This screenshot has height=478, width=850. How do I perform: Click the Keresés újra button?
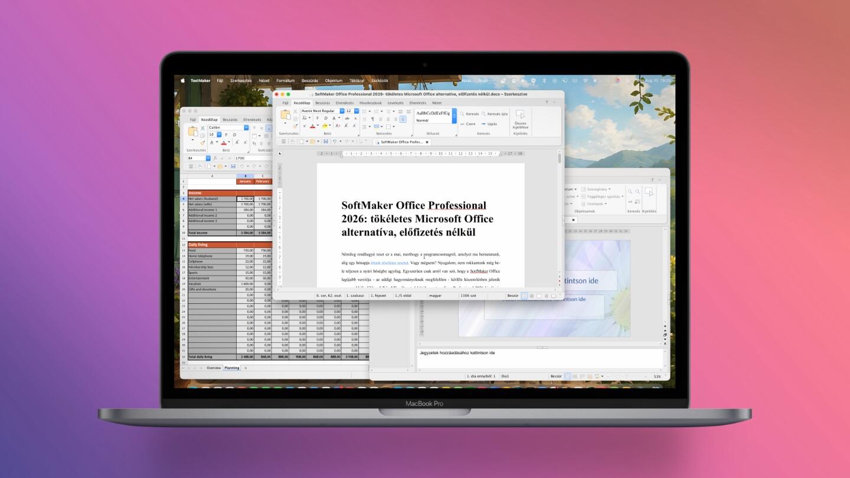coord(493,114)
